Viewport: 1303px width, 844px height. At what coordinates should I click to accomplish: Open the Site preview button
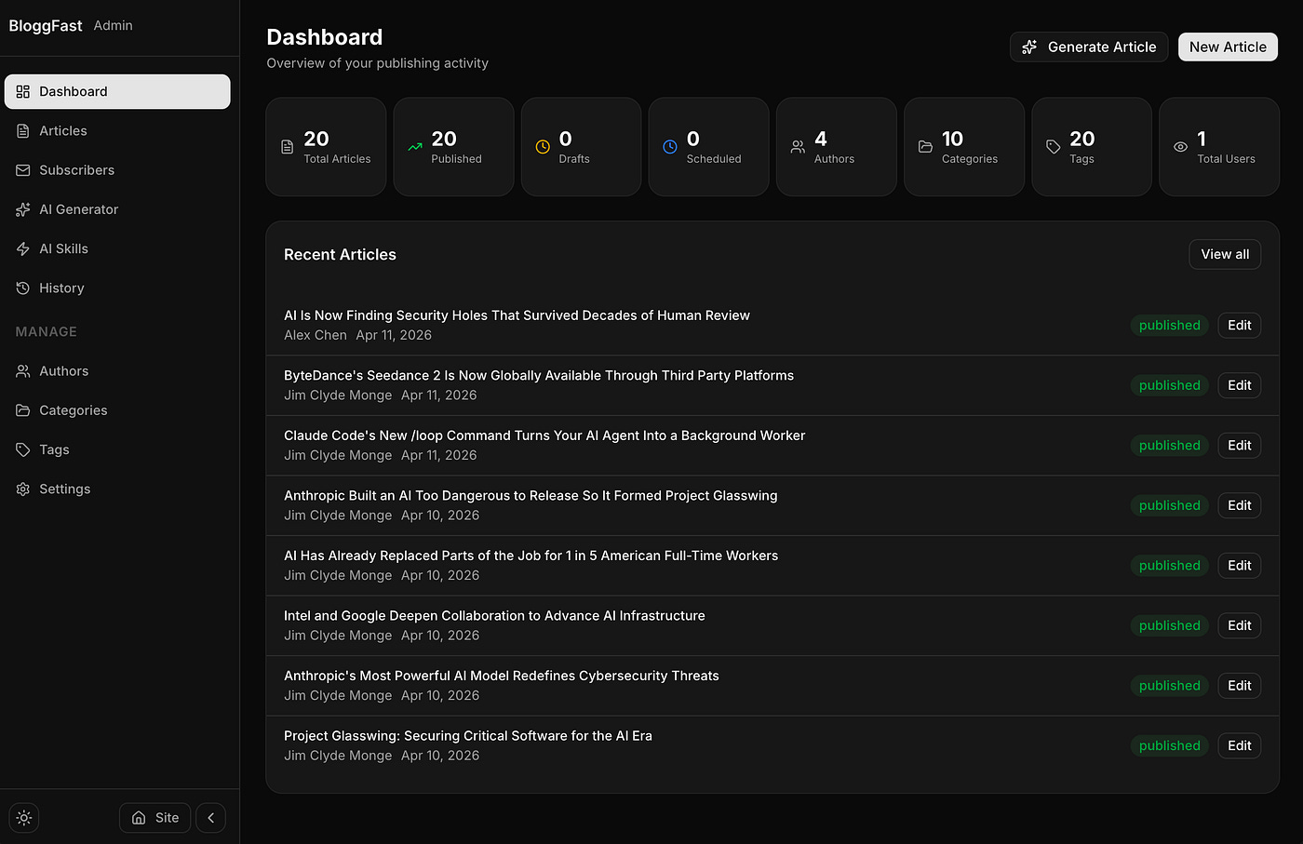pyautogui.click(x=154, y=817)
